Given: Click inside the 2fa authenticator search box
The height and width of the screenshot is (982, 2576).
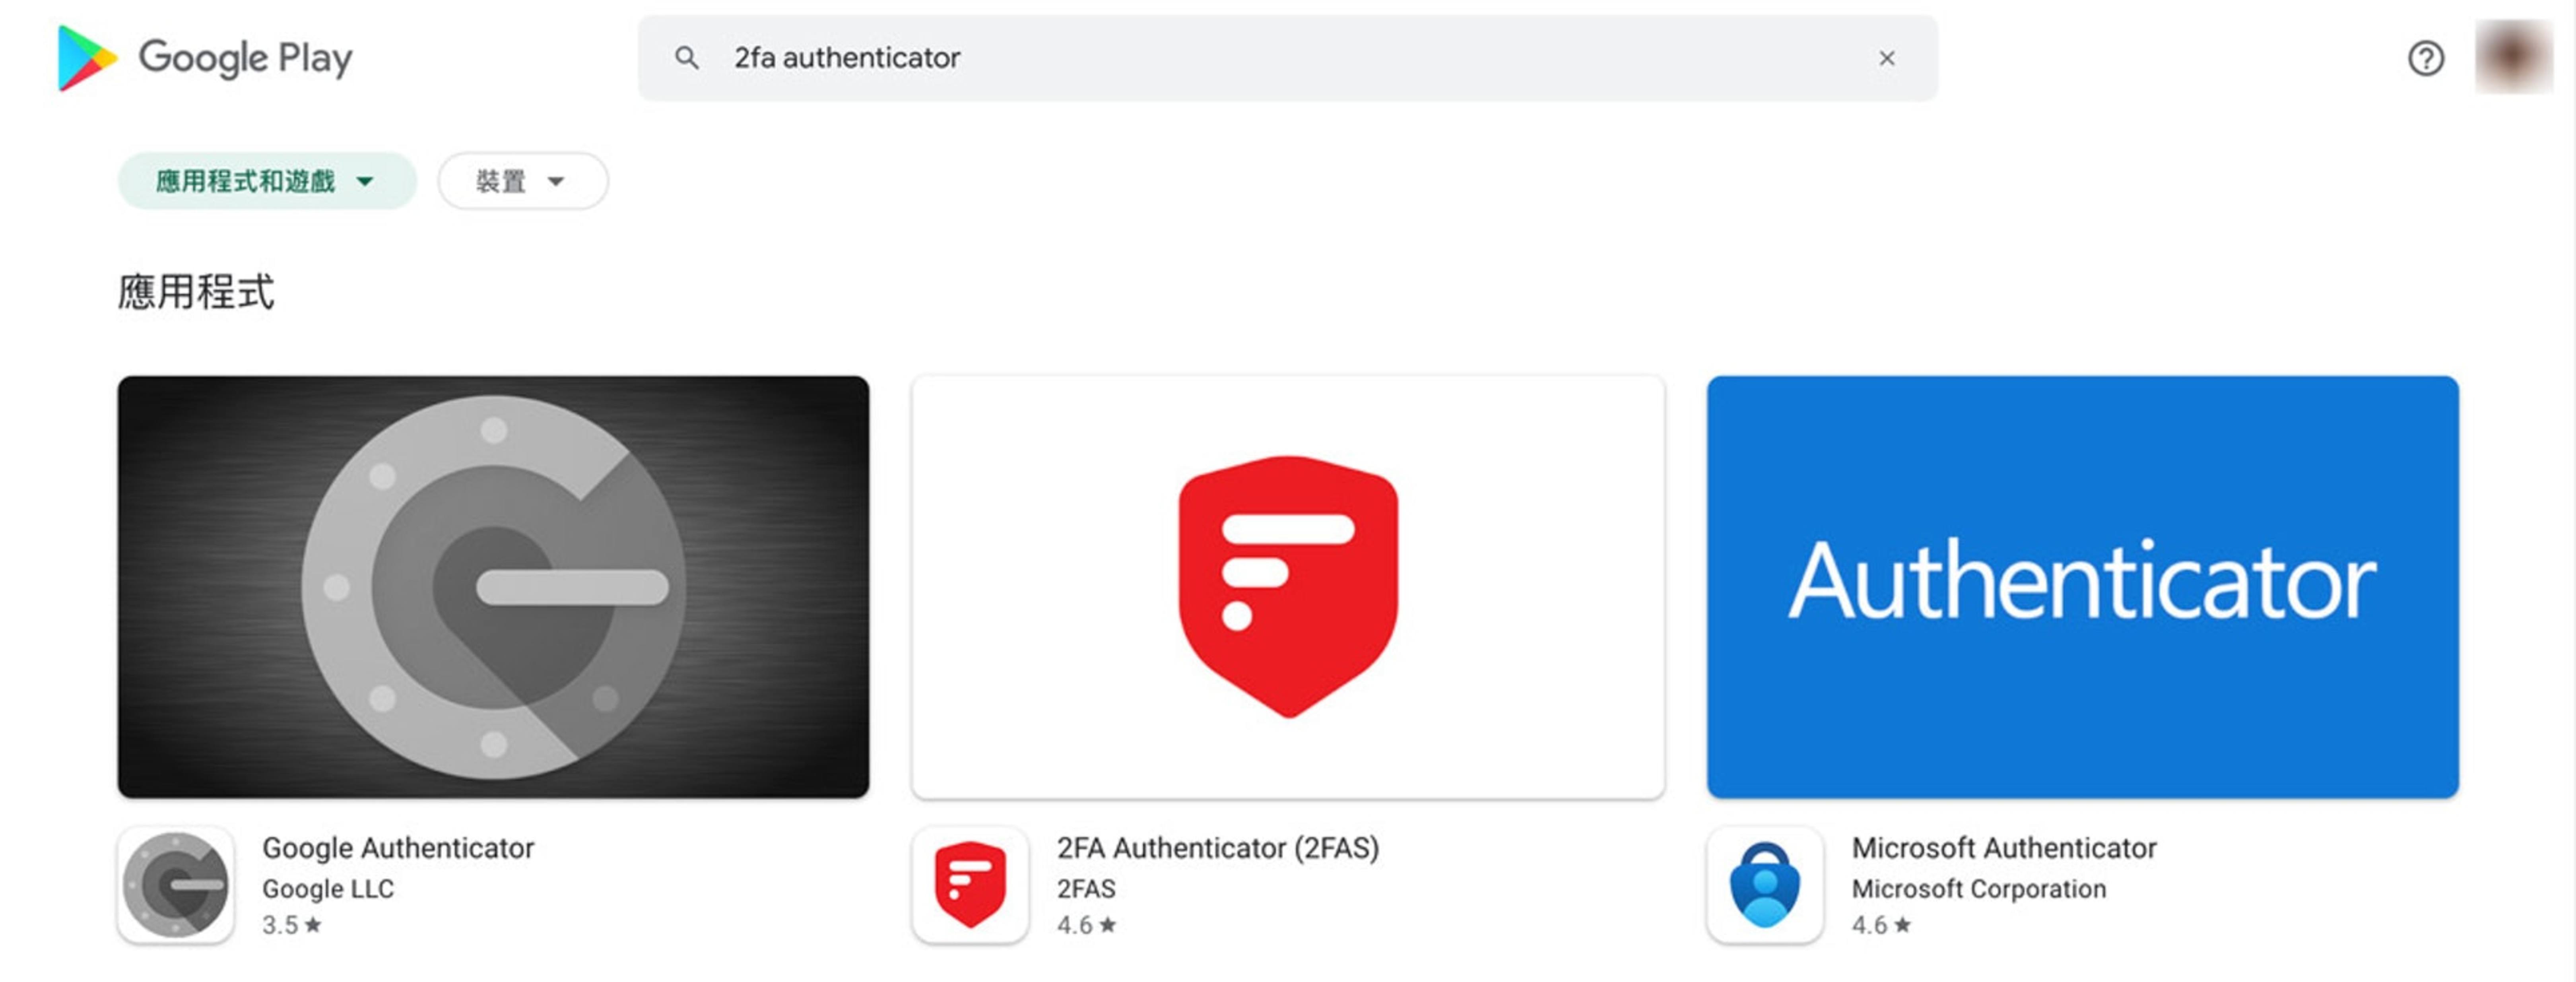Looking at the screenshot, I should click(1288, 58).
